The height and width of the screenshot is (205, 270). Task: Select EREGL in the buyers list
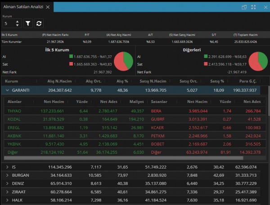point(13,128)
